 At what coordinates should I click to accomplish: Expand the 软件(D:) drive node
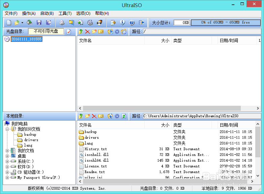point(7,167)
